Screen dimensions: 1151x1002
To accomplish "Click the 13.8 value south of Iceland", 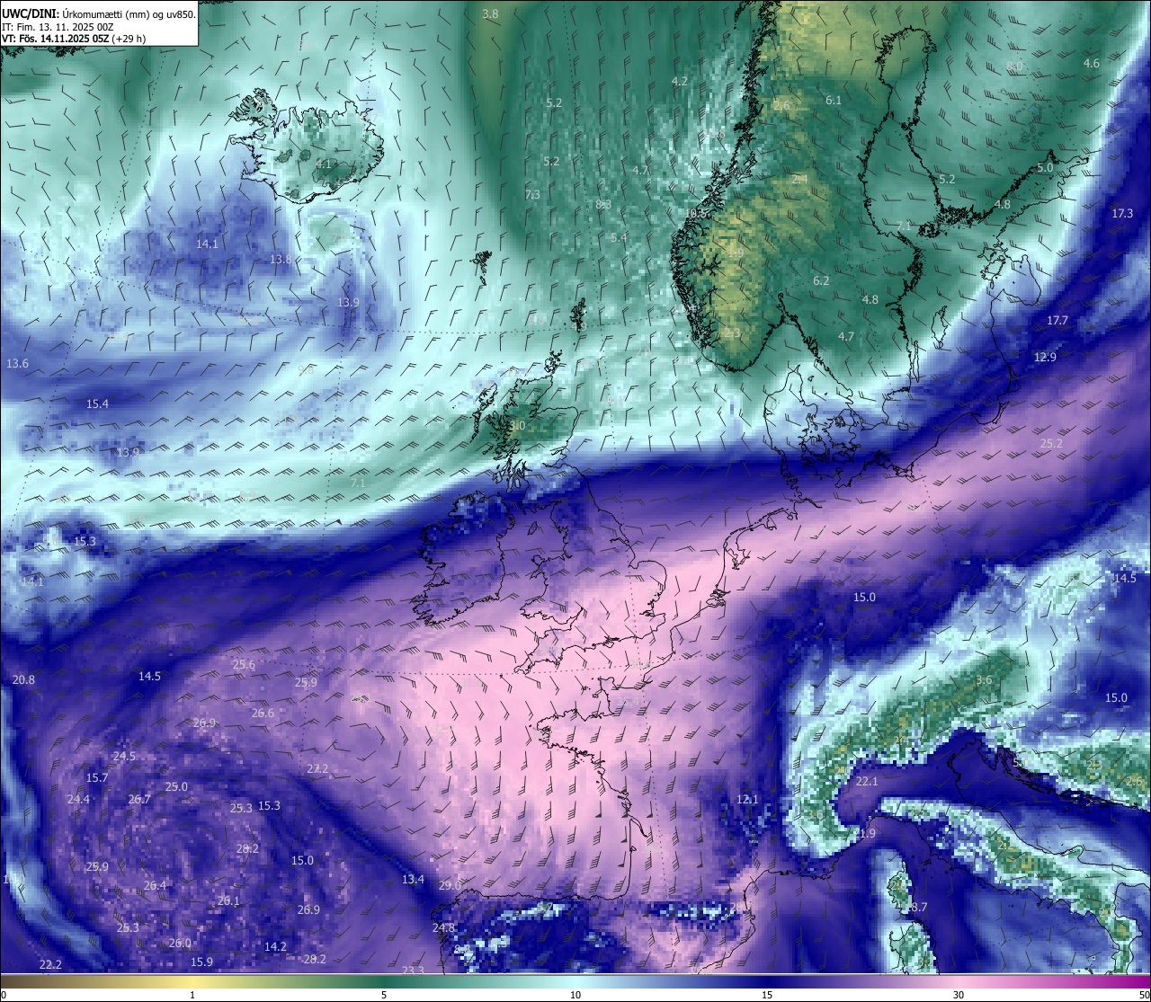I will 281,260.
